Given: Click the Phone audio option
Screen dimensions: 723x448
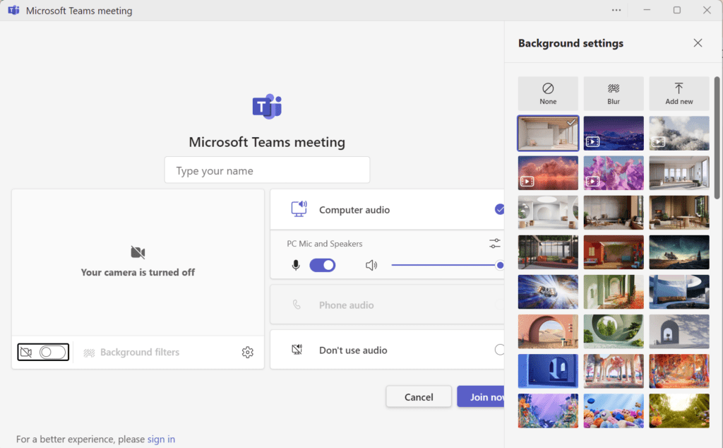Looking at the screenshot, I should [388, 305].
